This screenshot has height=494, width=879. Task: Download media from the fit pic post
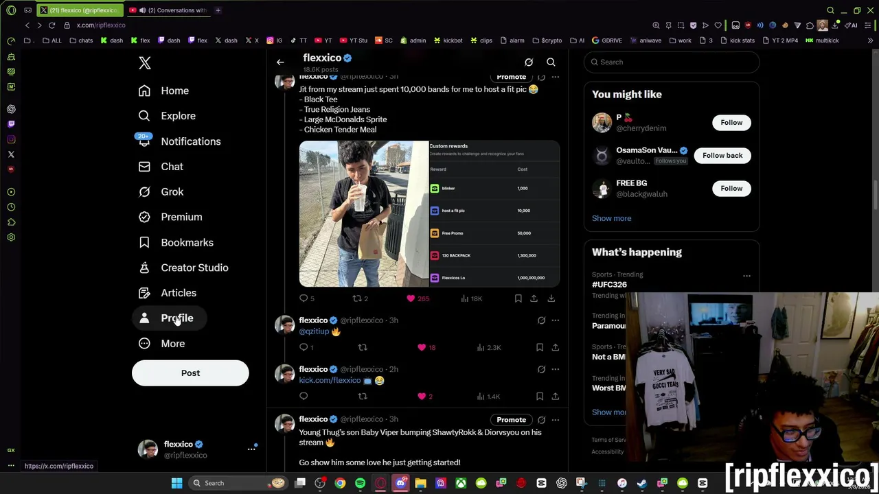(551, 298)
